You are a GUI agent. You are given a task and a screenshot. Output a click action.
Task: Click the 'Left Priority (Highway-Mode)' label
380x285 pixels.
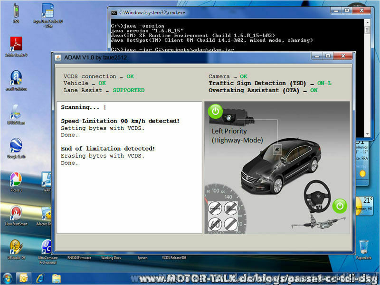click(237, 136)
